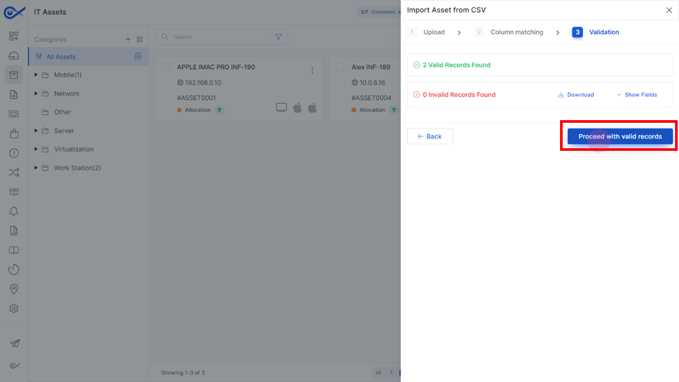The image size is (679, 382).
Task: Open the location pin in the sidebar
Action: [x=14, y=289]
